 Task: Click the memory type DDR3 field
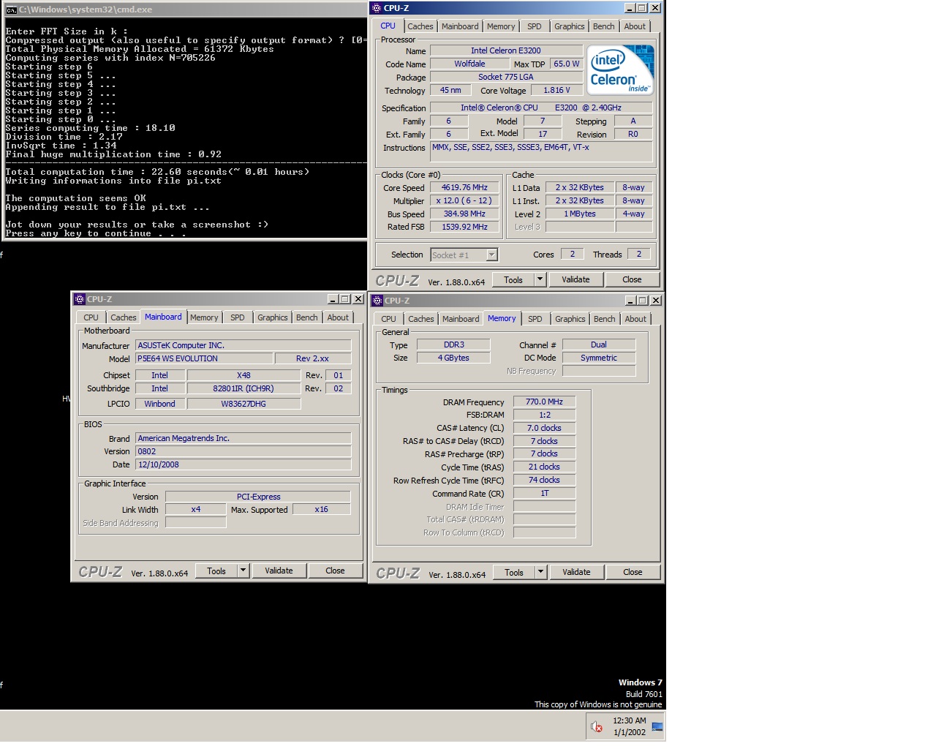tap(453, 345)
